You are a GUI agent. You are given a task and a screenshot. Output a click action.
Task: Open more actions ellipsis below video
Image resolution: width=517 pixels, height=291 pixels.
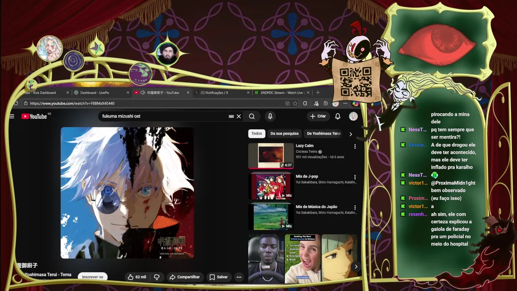[x=239, y=277]
